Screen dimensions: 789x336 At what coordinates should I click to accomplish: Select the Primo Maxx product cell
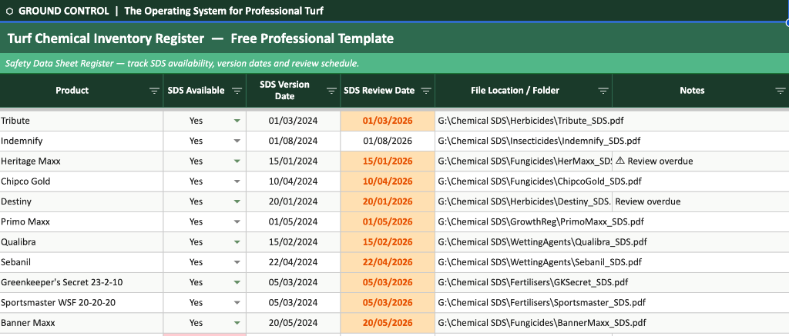click(x=82, y=222)
